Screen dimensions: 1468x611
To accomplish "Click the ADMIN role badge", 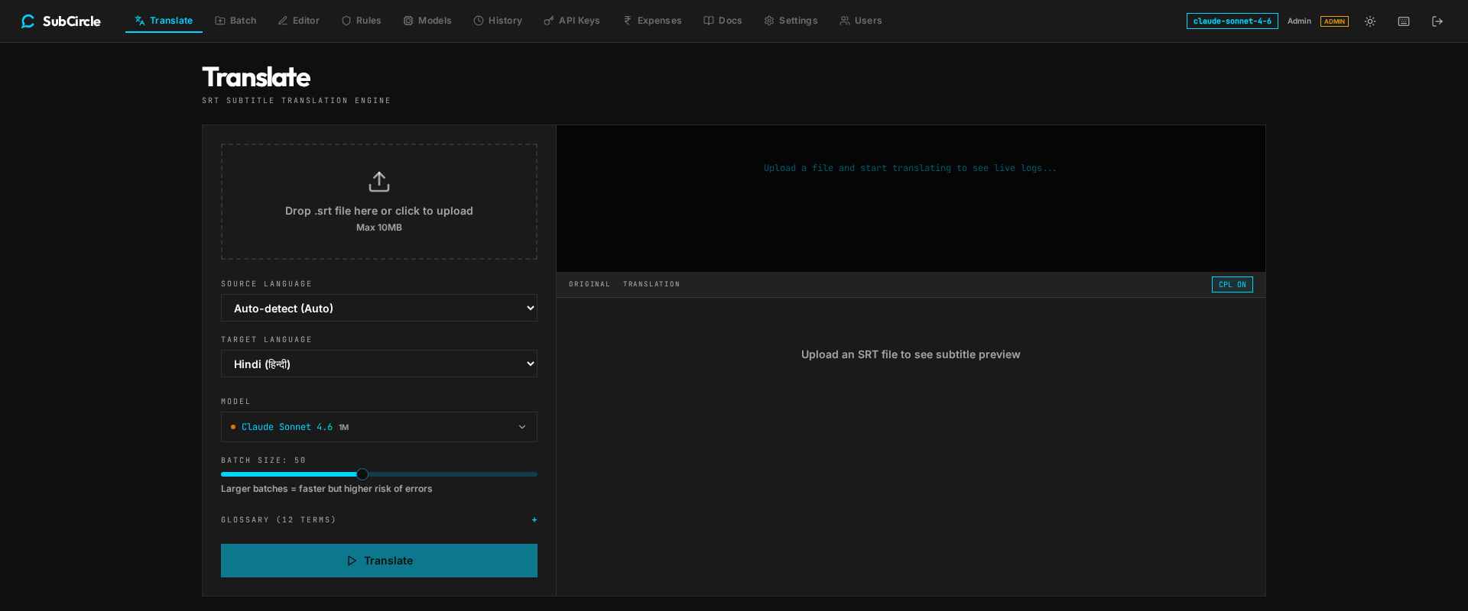I will [x=1334, y=21].
